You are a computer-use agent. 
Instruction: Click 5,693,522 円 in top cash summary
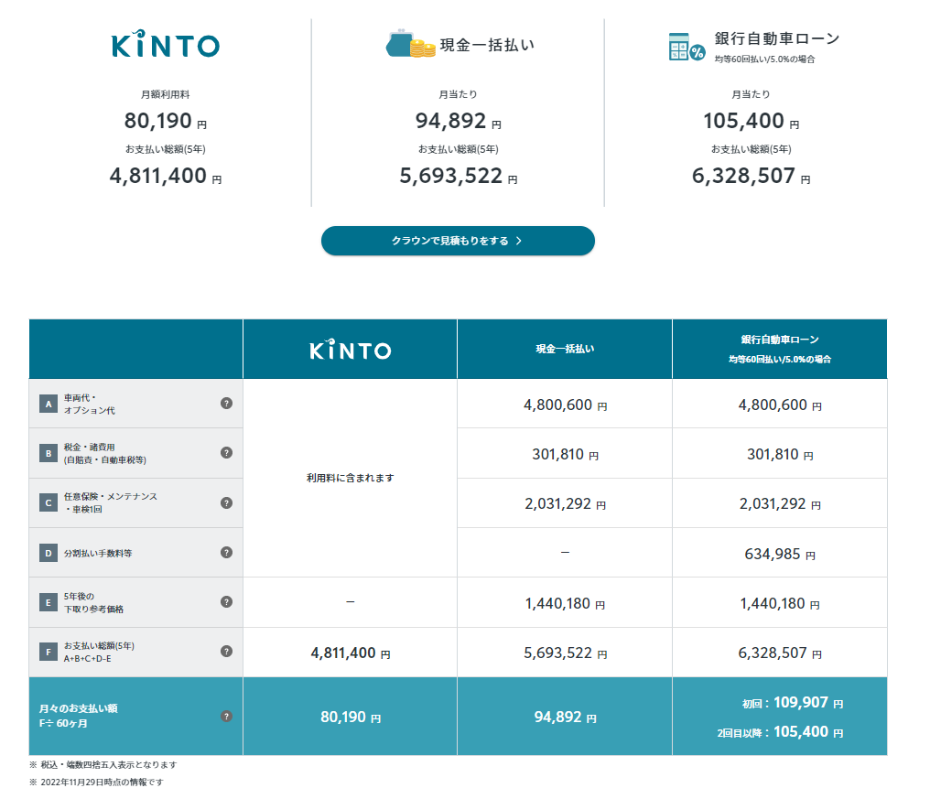458,176
